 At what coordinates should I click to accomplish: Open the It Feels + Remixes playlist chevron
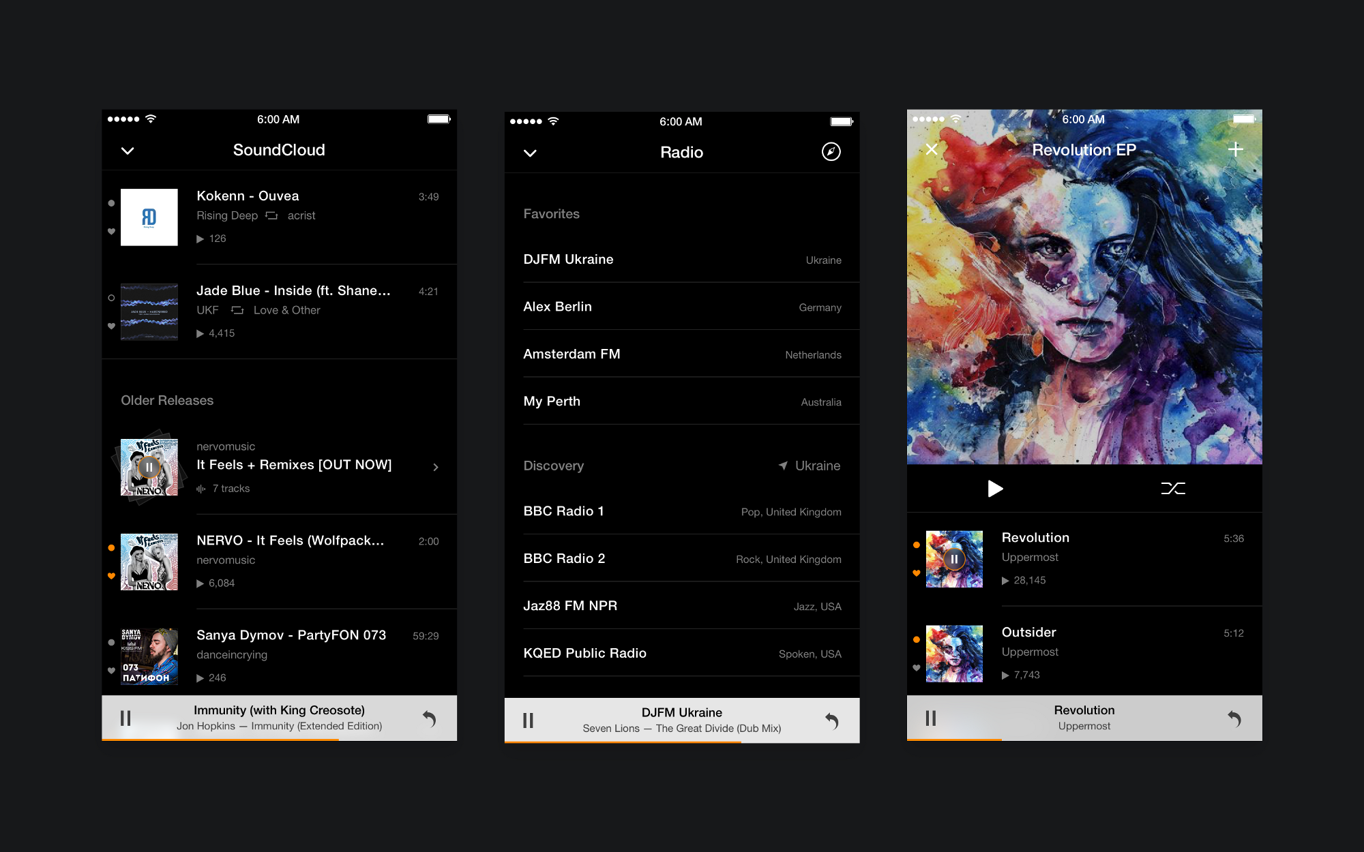436,467
